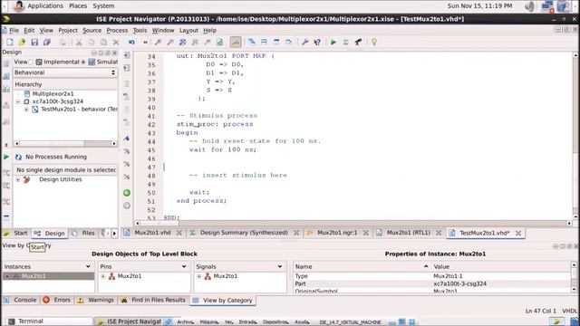Image resolution: width=580 pixels, height=326 pixels.
Task: Click the blue bookmark icon in editor sidebar
Action: (127, 139)
